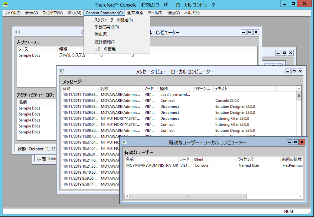The width and height of the screenshot is (314, 217).
Task: Click the 前回の処理 column header
Action: (292, 160)
